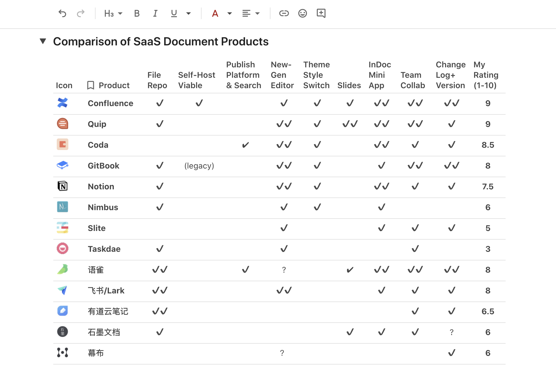Add a comment with the toolbar icon
556x370 pixels.
pyautogui.click(x=321, y=13)
